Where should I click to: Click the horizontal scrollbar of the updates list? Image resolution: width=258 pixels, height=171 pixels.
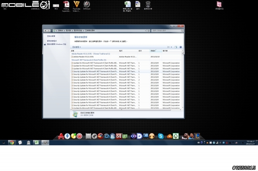[x=121, y=110]
